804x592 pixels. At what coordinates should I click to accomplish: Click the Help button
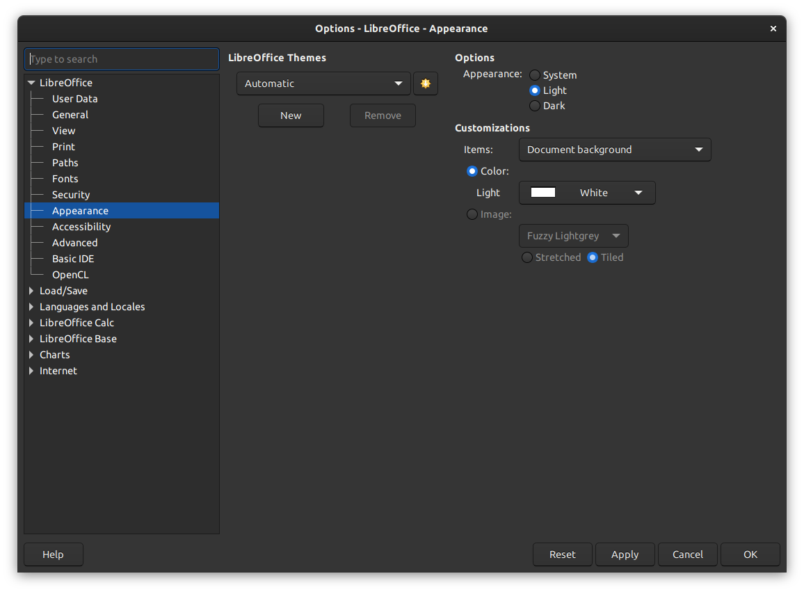pos(54,554)
